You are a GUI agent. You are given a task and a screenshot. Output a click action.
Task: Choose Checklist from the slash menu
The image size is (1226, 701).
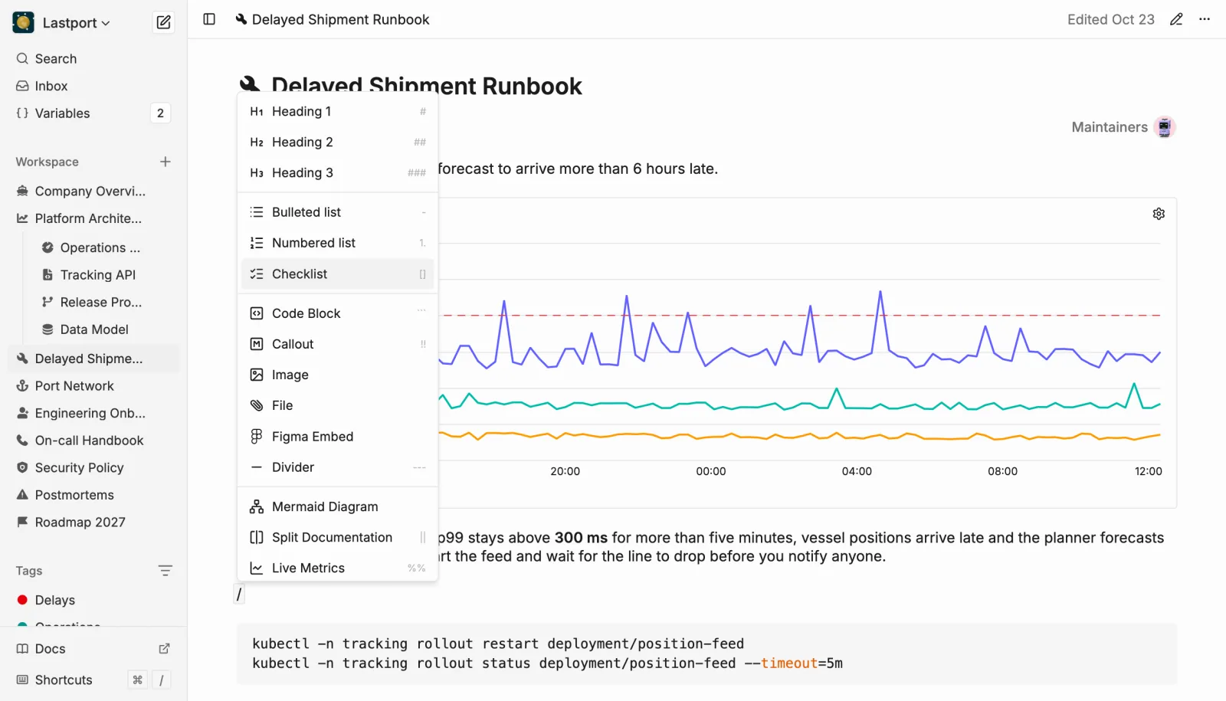(x=337, y=274)
